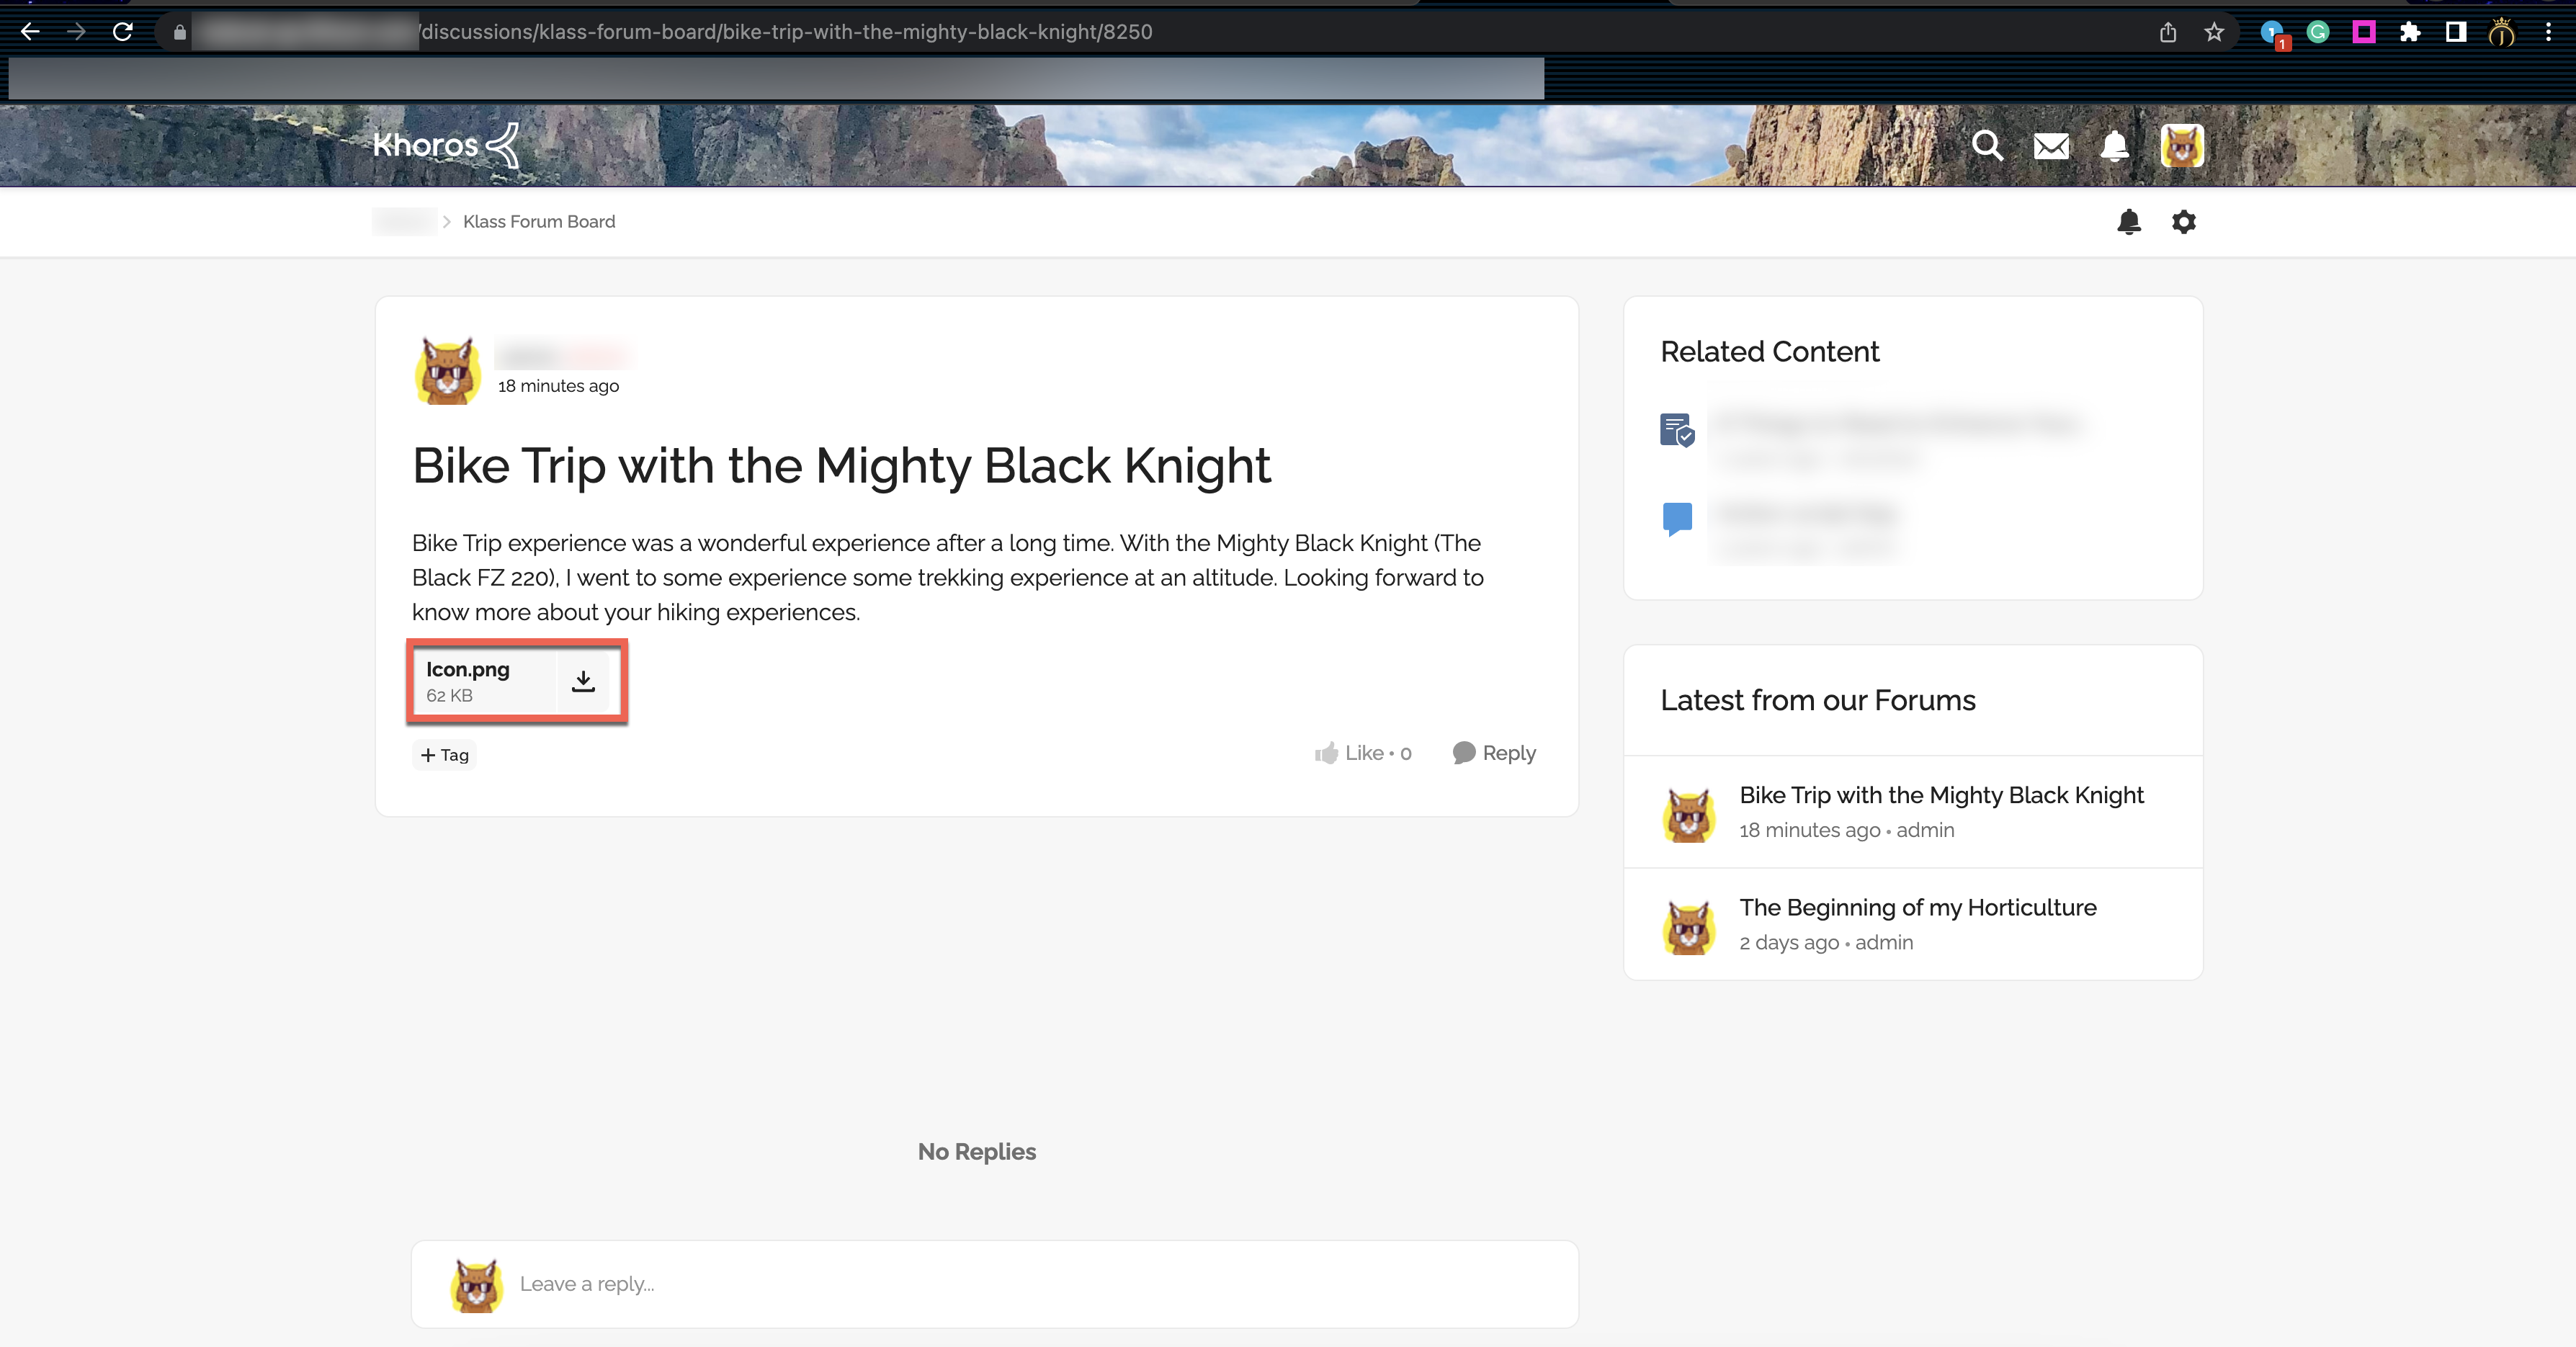Open the Grammarly extension icon

pyautogui.click(x=2317, y=32)
